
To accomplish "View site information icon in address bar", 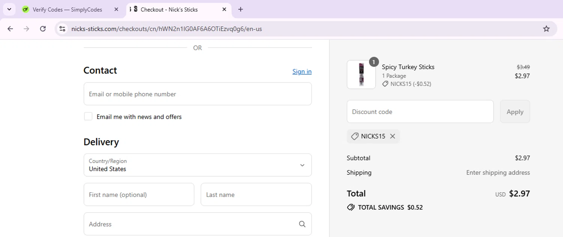I will pos(63,29).
